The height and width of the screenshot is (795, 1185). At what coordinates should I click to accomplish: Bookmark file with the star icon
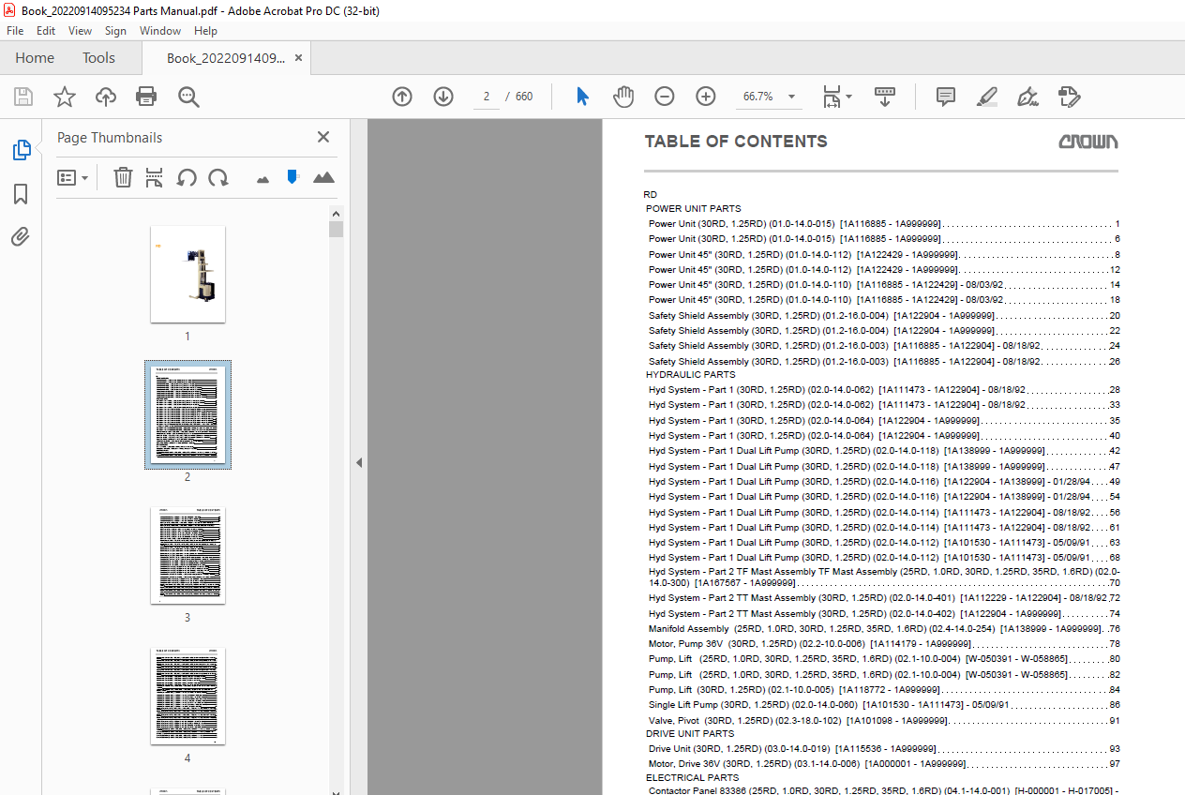point(64,97)
